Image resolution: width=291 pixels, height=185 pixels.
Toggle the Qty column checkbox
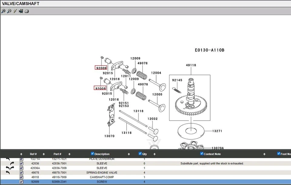point(140,154)
